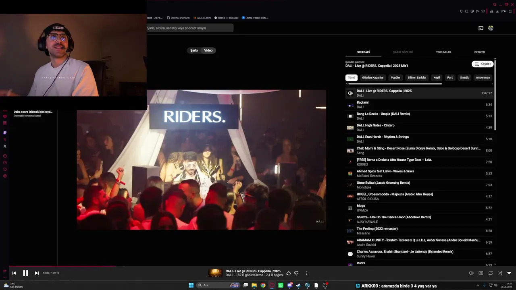Screen dimensions: 516x290
Task: Open WhatsApp from the taskbar
Action: click(281, 286)
